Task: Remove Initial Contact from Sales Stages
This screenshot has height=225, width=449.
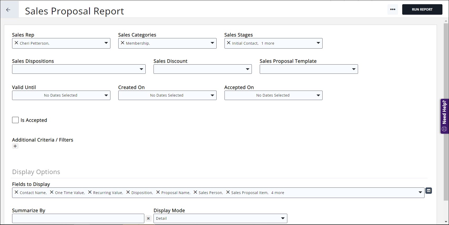Action: [x=228, y=43]
